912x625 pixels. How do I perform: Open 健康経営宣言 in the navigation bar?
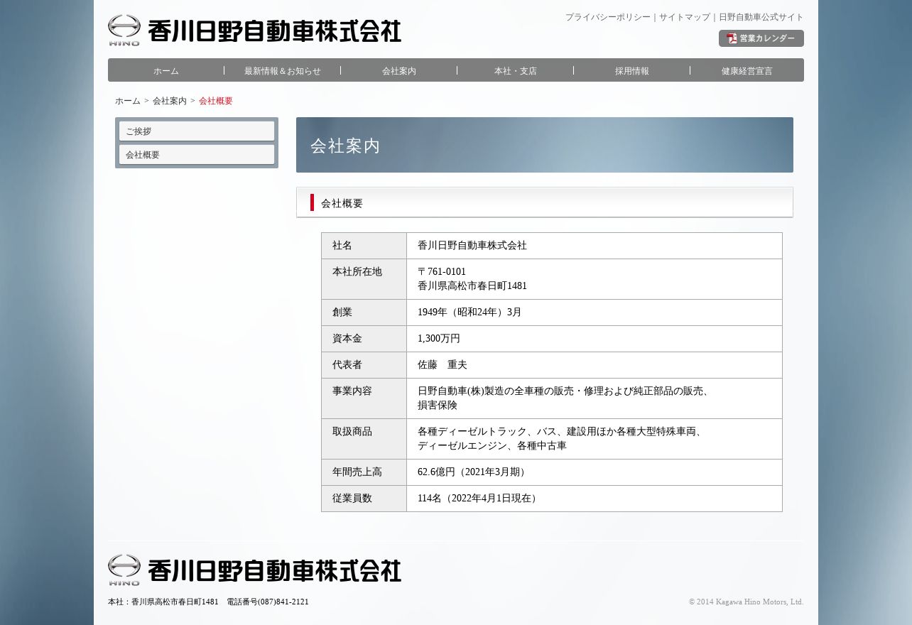747,71
